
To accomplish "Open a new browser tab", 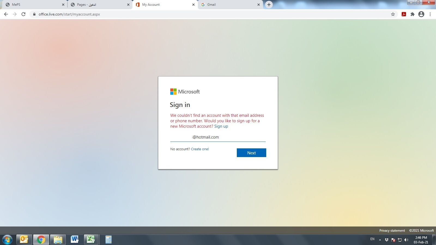I will click(x=269, y=5).
